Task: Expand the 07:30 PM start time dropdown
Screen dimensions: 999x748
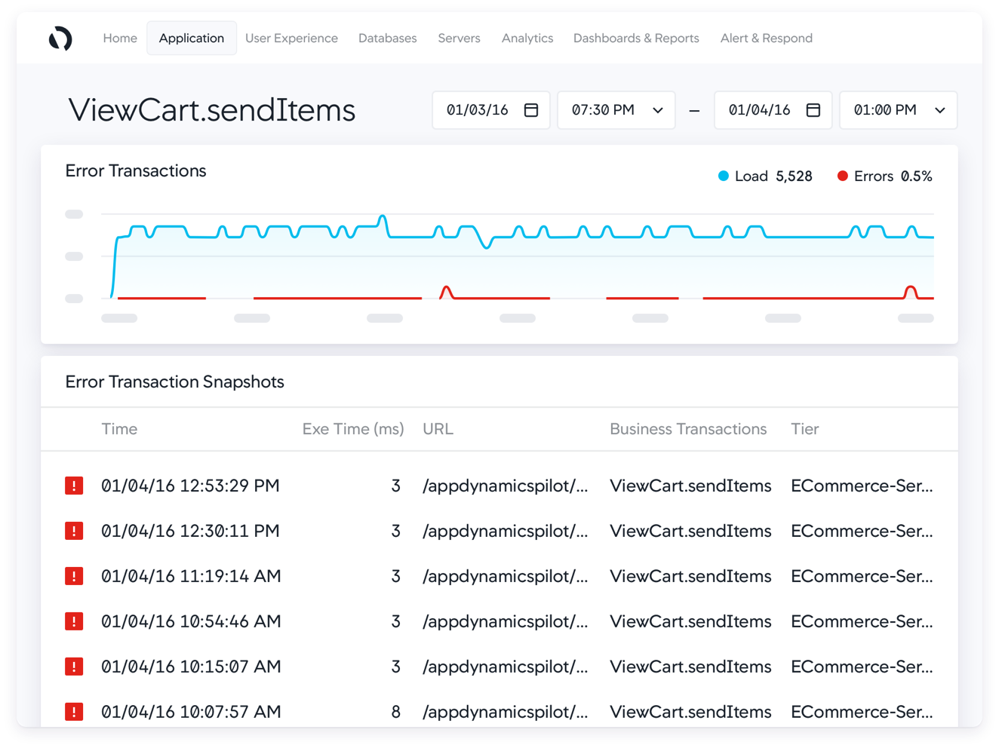Action: (x=616, y=110)
